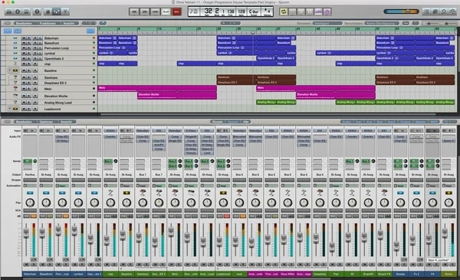
Task: Click the playhead marker in the ruler
Action: [253, 32]
